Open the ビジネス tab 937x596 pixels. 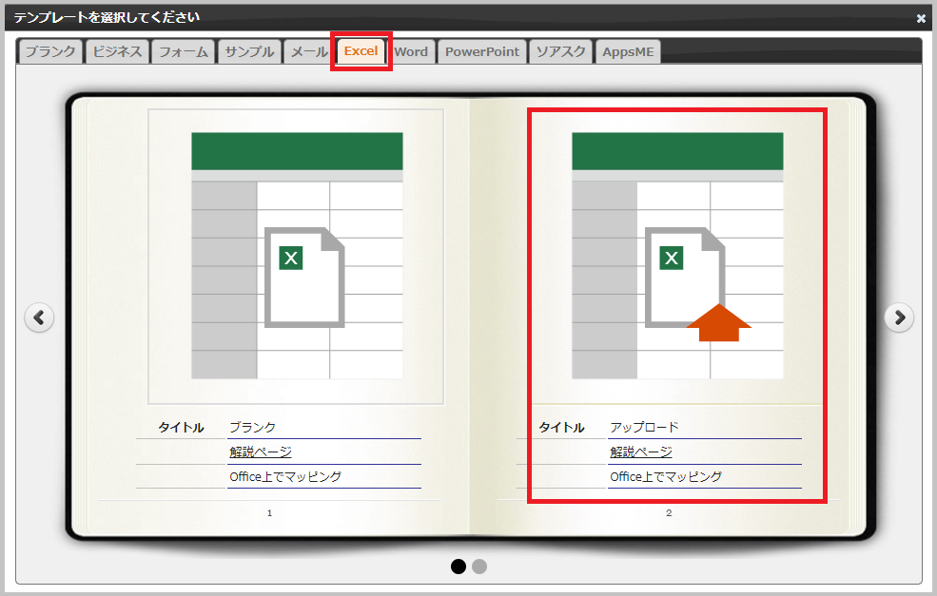click(117, 51)
